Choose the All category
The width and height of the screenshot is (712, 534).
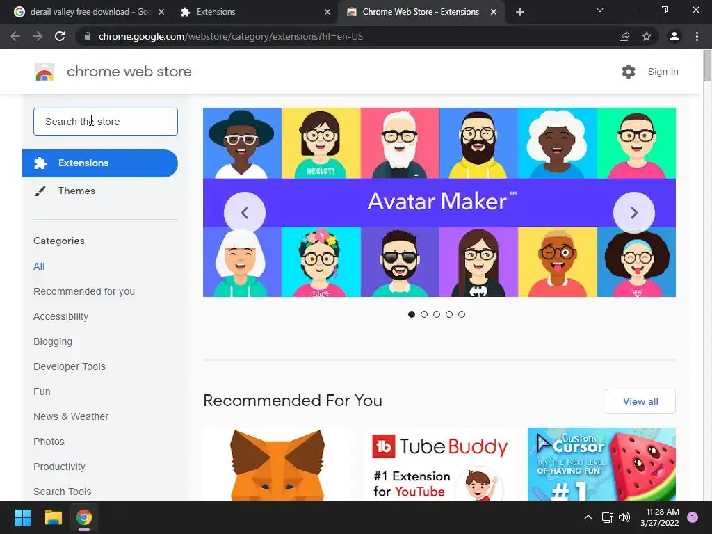coord(39,266)
